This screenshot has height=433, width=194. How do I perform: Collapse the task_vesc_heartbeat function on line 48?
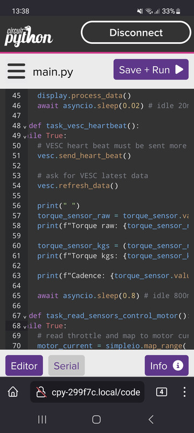pos(25,127)
